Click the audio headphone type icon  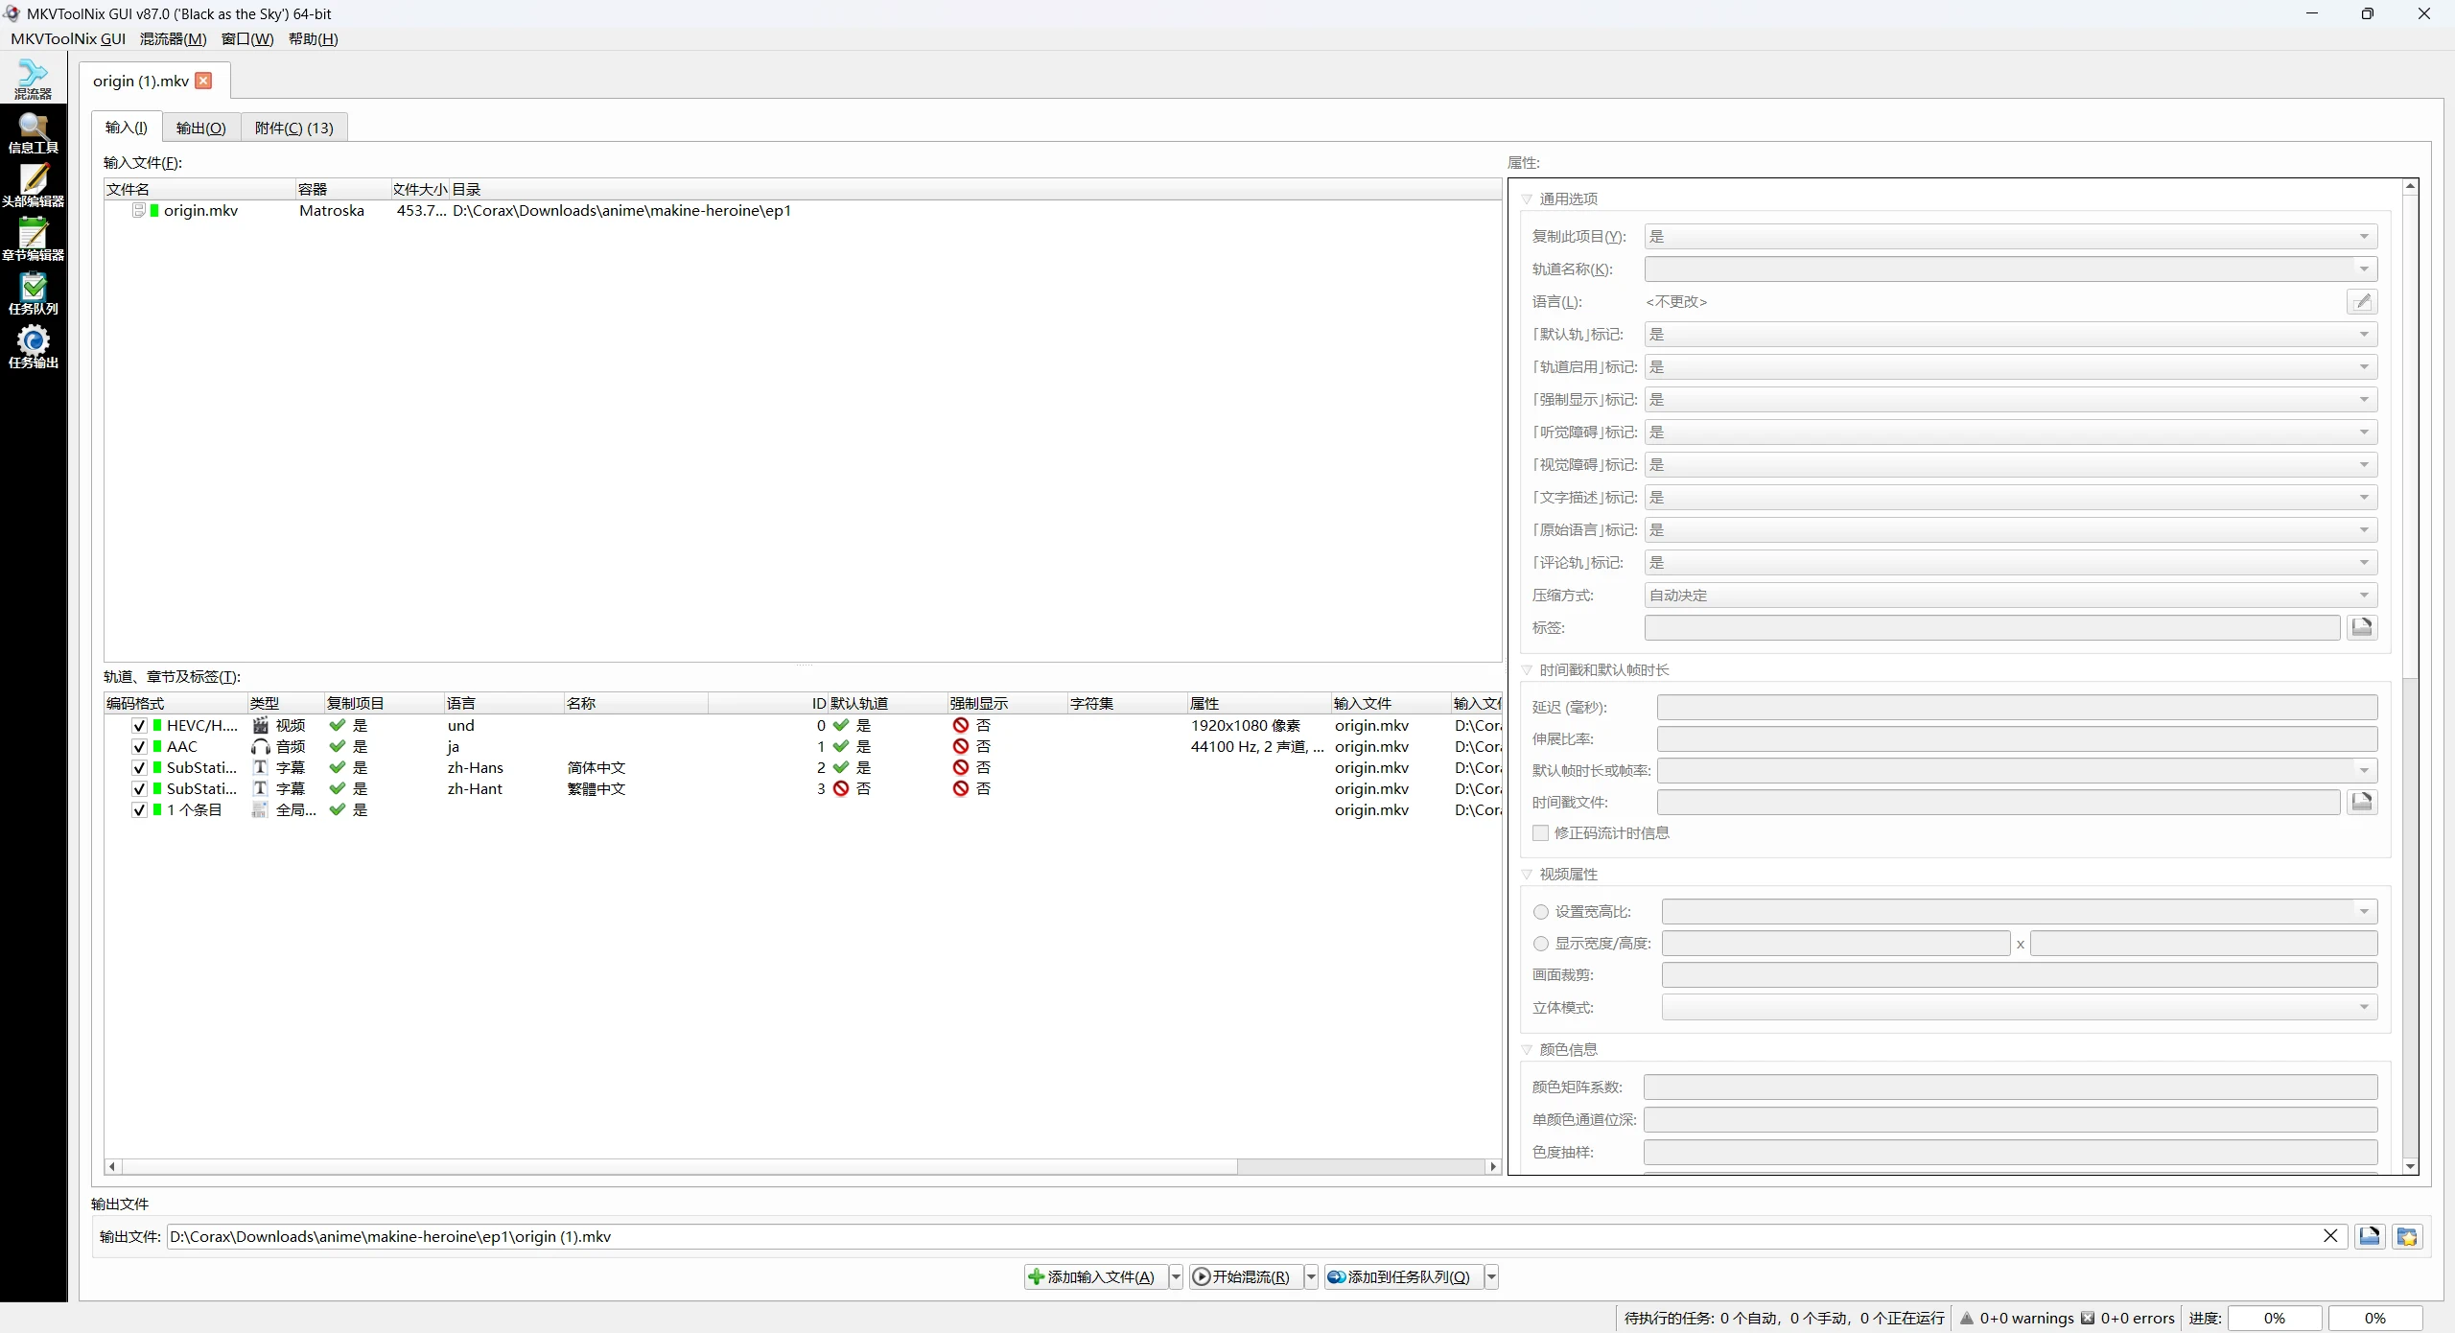[260, 746]
